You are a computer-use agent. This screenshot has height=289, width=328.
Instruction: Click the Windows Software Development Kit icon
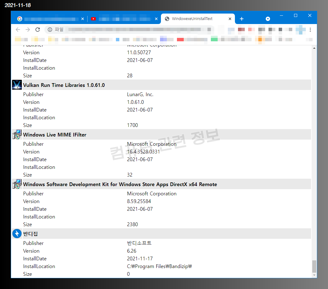click(x=17, y=184)
